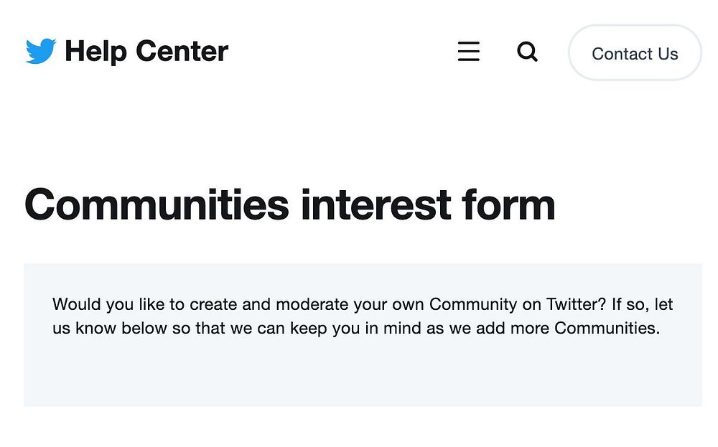Click the word "Would" starting the description
The width and height of the screenshot is (718, 447).
[x=77, y=304]
